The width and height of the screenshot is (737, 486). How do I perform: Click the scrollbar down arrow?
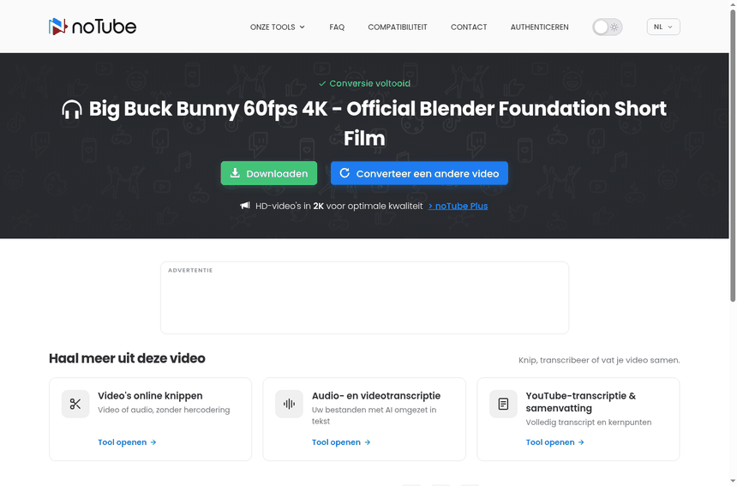click(733, 482)
